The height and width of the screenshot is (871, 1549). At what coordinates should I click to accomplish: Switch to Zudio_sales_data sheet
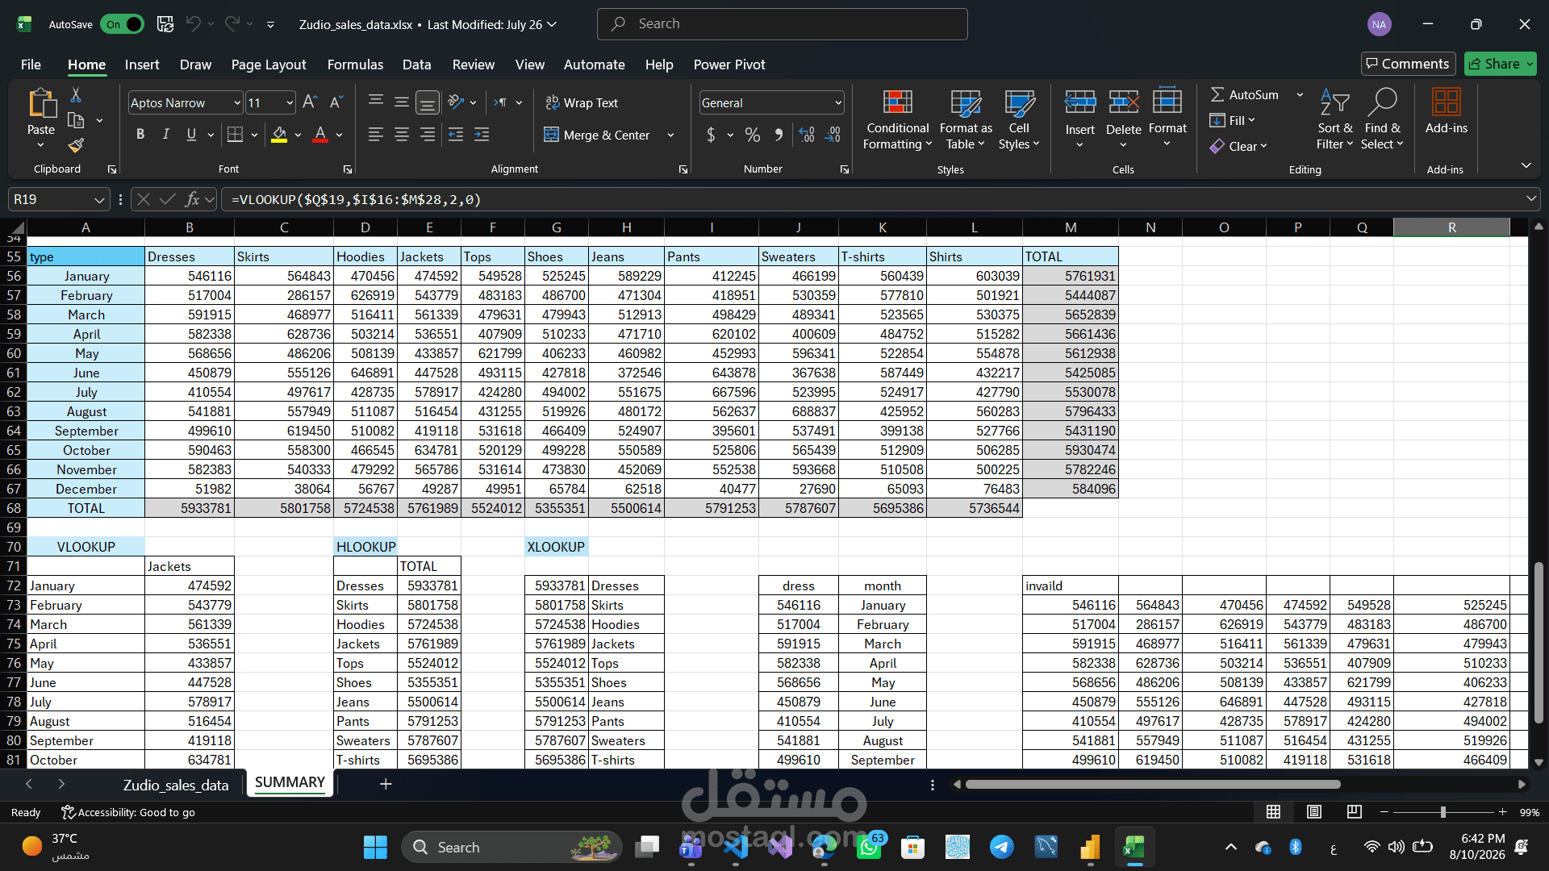pyautogui.click(x=176, y=785)
